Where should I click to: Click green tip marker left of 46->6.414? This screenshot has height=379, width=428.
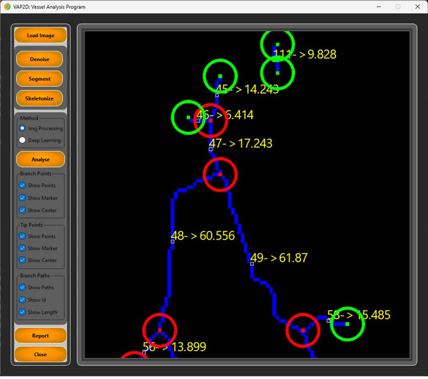pos(188,117)
